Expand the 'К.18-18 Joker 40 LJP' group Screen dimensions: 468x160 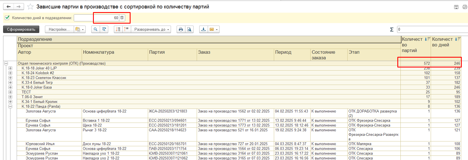tap(10, 68)
